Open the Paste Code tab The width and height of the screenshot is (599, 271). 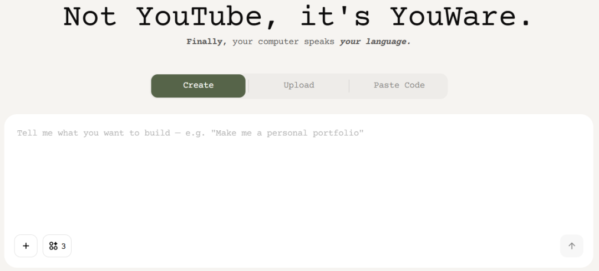[399, 85]
